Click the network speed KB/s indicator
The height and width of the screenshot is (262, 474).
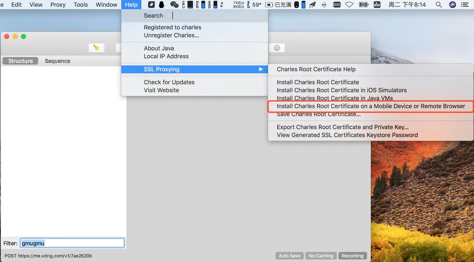tap(239, 5)
